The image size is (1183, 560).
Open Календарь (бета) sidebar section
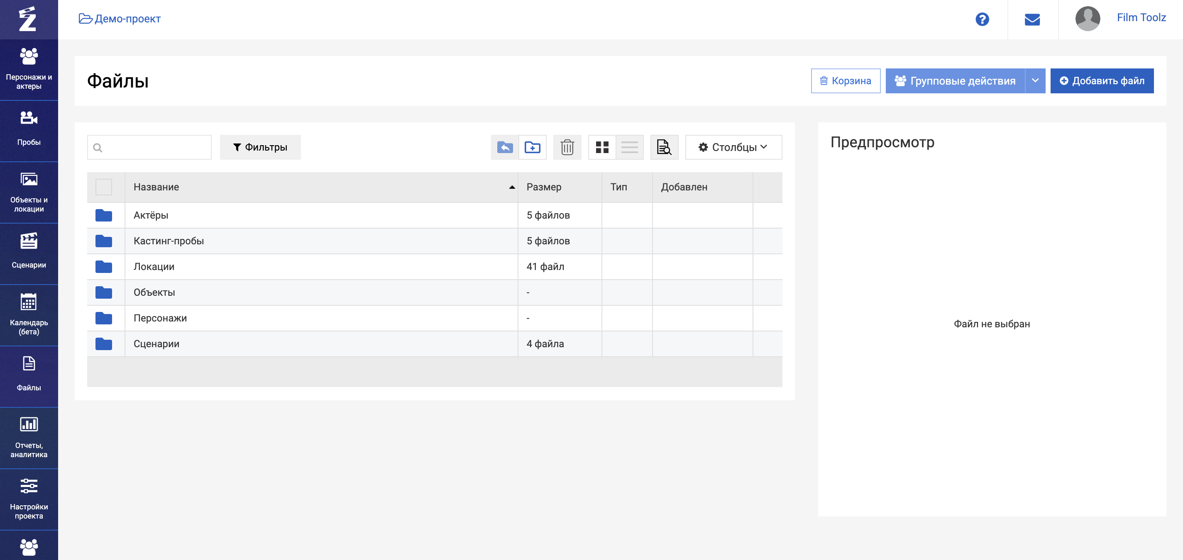coord(29,315)
